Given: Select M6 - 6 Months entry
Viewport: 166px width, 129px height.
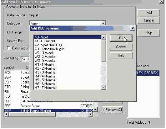Looking at the screenshot, I should click(x=67, y=84).
